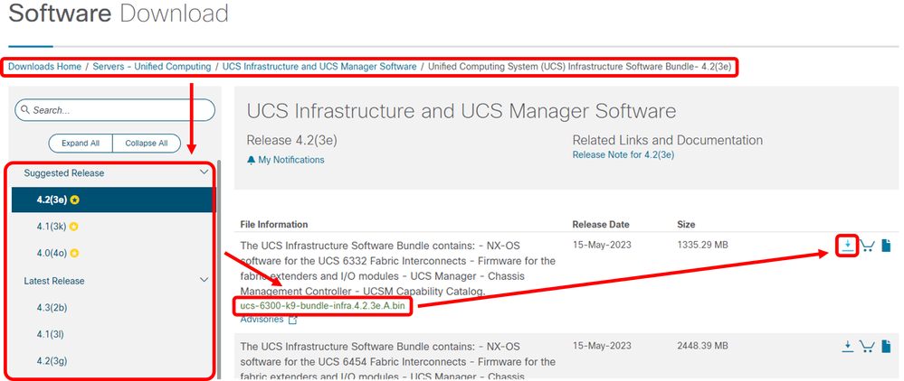Click ucs-6300-k9-bundle-infra.4.2.3e.A.bin file name
The image size is (904, 381).
pyautogui.click(x=322, y=306)
